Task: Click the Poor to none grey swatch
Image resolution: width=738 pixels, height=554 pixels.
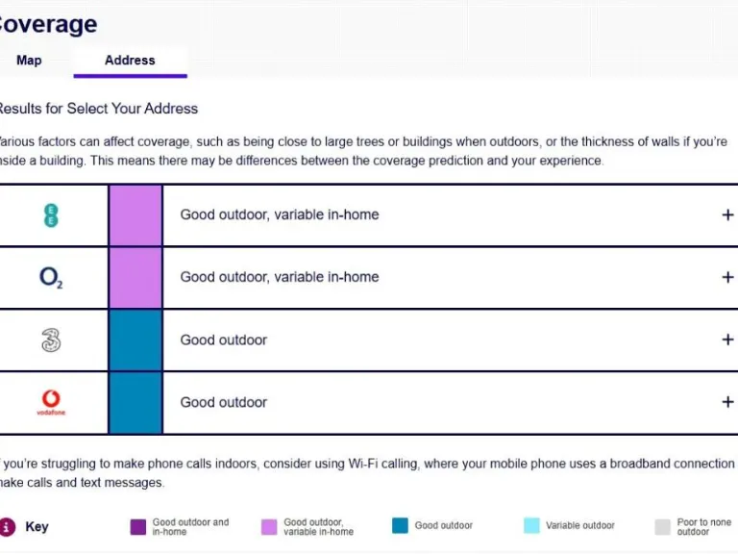Action: pos(662,526)
